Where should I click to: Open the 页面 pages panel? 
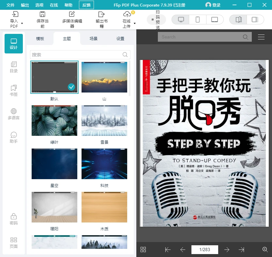click(13, 243)
